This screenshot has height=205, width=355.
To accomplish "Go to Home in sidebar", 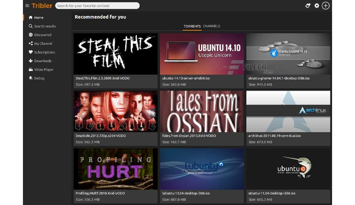I will (39, 18).
